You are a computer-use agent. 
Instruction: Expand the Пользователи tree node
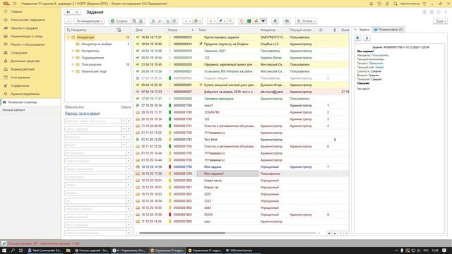pos(73,64)
